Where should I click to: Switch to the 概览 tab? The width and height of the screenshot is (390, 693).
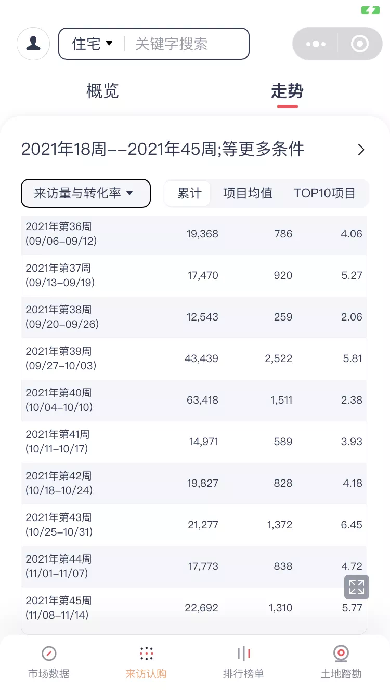(102, 91)
